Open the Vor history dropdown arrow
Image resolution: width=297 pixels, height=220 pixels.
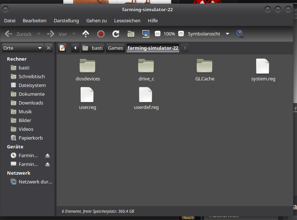pyautogui.click(x=74, y=34)
